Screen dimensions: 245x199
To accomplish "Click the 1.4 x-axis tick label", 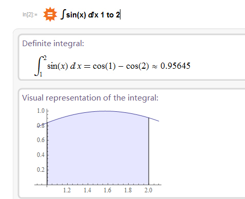I will [x=87, y=190].
